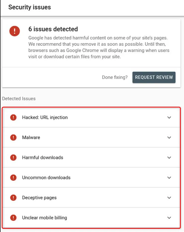
Task: Click the Done fixing? label
Action: [x=115, y=77]
